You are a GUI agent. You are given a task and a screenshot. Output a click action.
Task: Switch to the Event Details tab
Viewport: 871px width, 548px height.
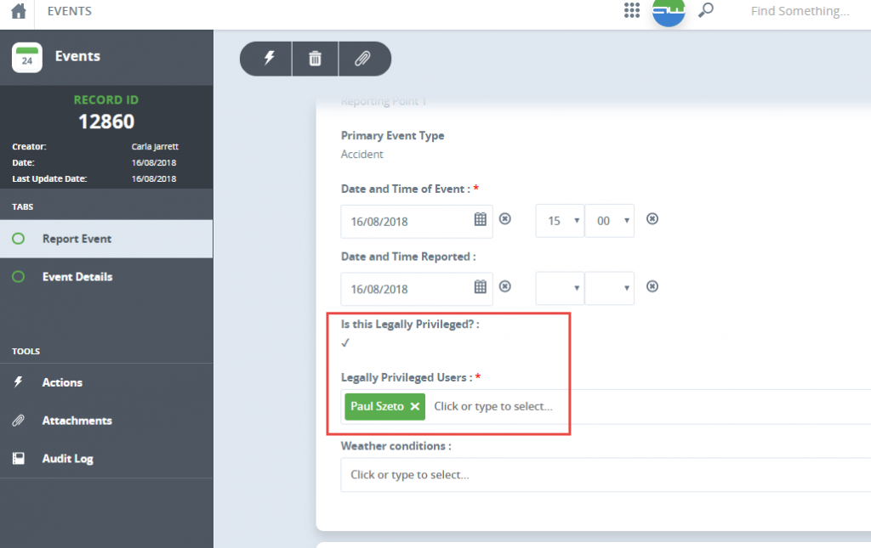tap(77, 277)
